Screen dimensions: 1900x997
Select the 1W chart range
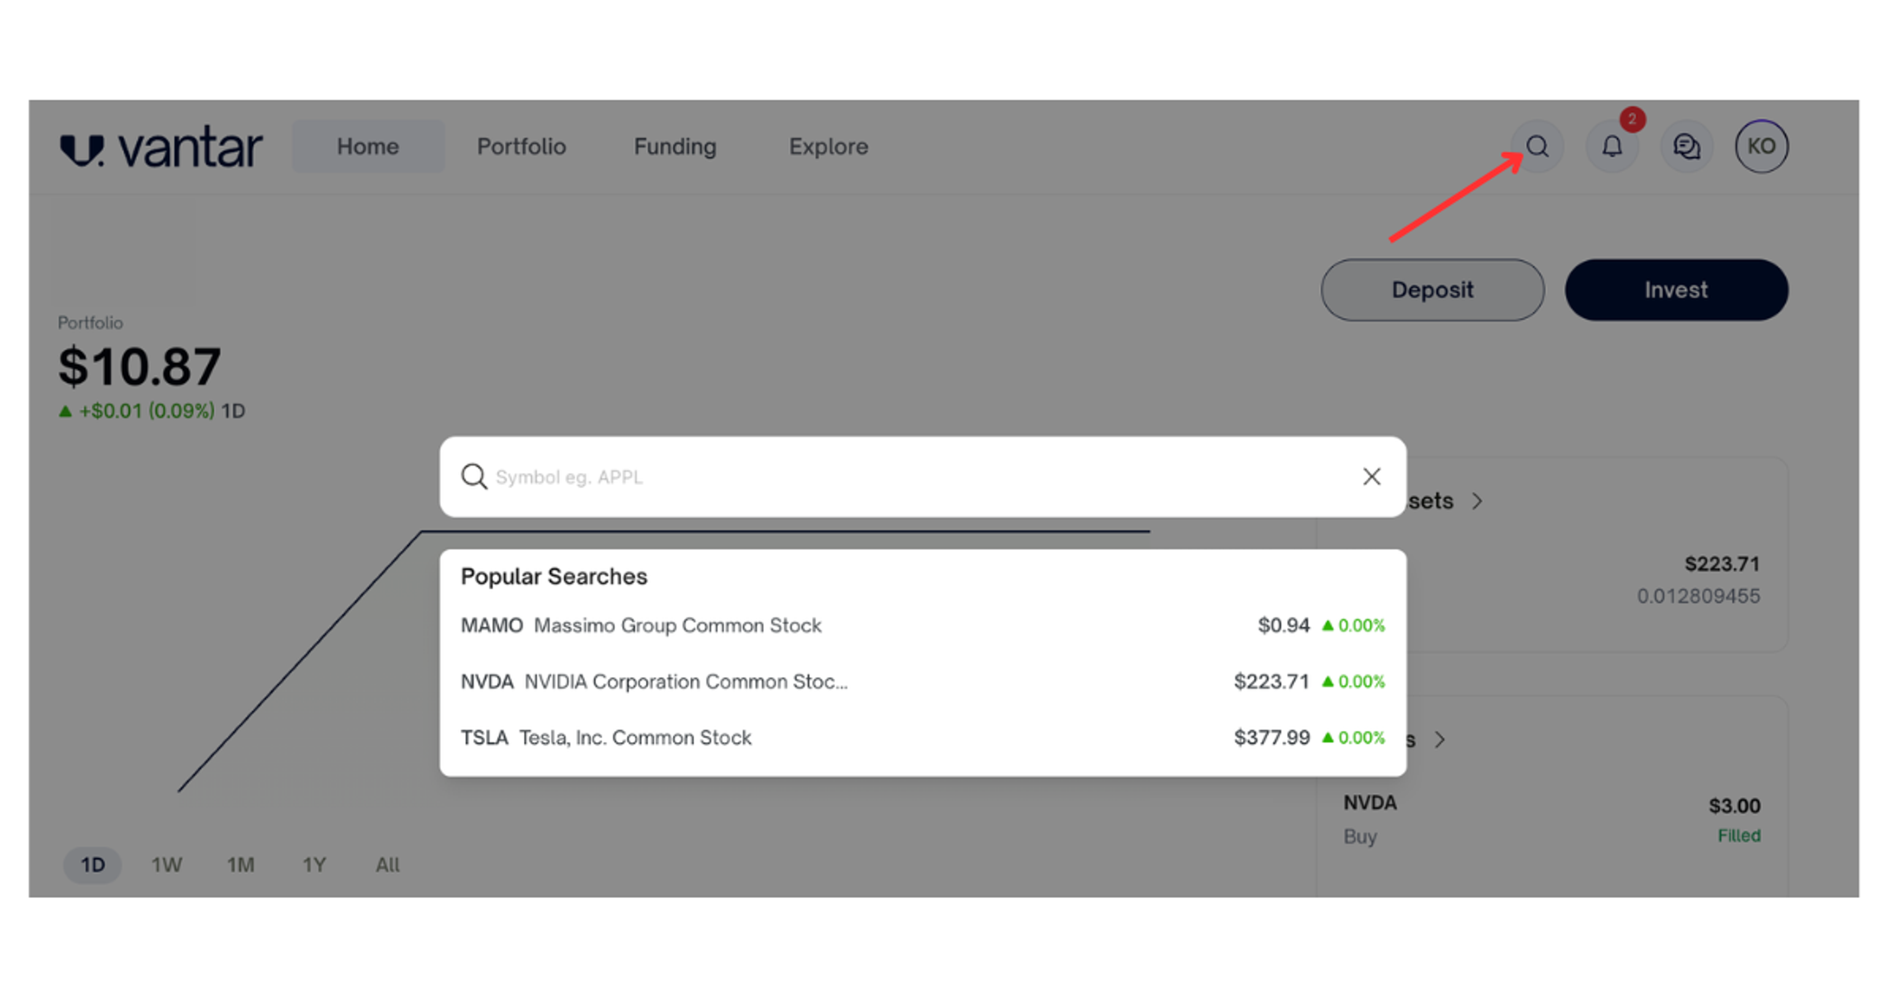click(x=167, y=865)
